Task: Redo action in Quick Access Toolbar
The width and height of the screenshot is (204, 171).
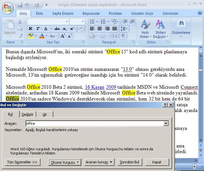Action: [x=37, y=5]
